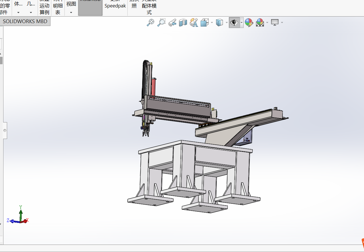This screenshot has width=364, height=252.
Task: Click the Display Style cube icon
Action: point(219,23)
